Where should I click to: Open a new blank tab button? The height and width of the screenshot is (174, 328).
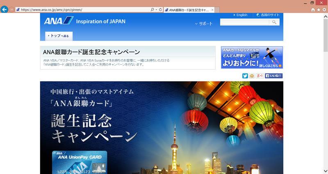click(x=217, y=10)
